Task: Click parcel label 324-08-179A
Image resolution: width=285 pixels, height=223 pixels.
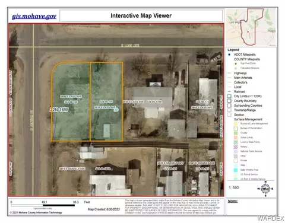Action: [154, 102]
